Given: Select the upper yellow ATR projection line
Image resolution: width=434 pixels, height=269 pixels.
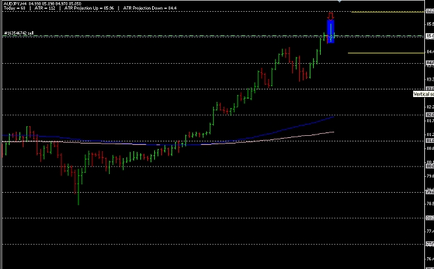Looking at the screenshot, I should coord(387,12).
